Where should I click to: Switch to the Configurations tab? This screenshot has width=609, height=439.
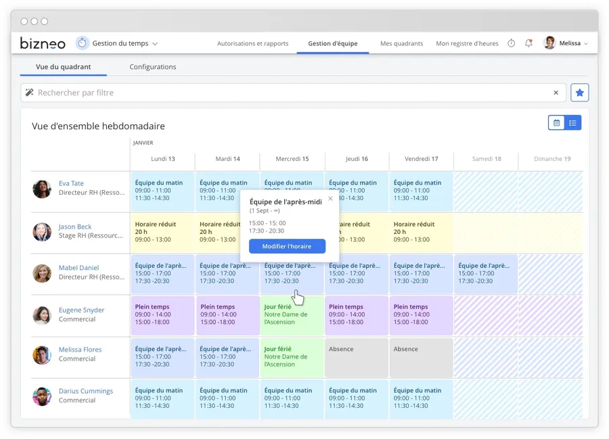point(153,67)
